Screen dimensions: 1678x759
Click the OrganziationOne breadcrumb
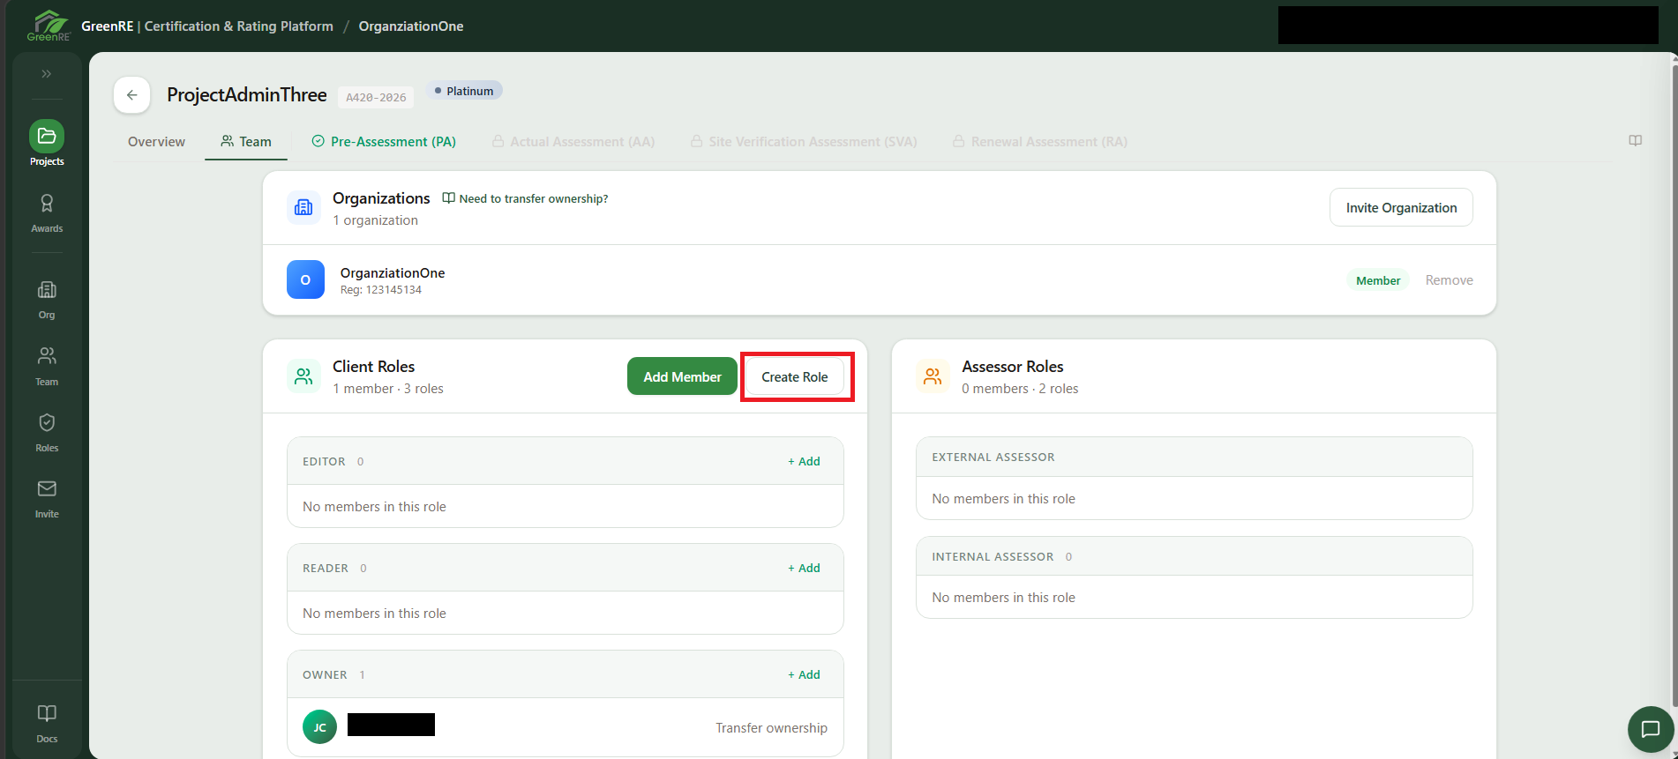(411, 26)
